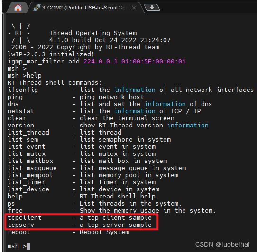Click the version command entry
The width and height of the screenshot is (257, 252).
pyautogui.click(x=21, y=126)
